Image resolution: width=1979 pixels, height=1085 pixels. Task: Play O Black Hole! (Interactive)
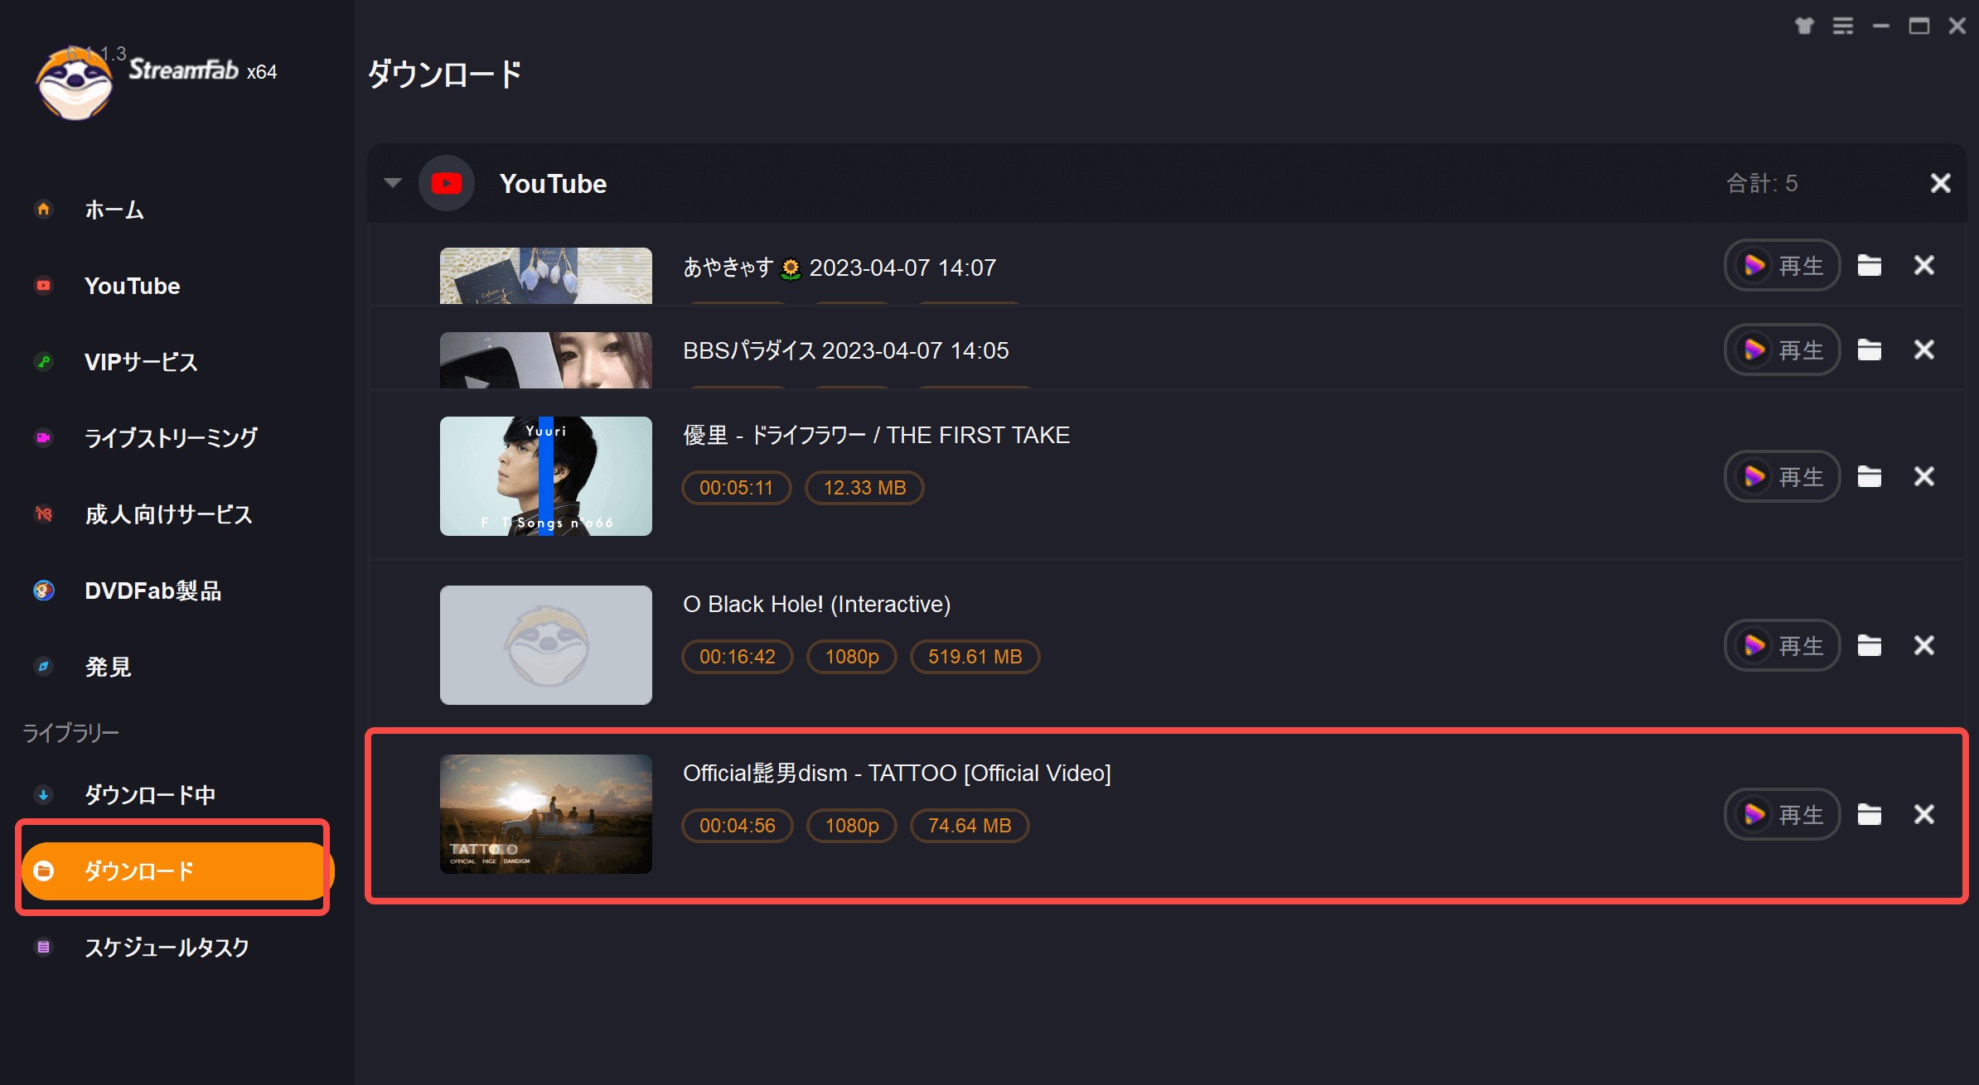[1783, 645]
